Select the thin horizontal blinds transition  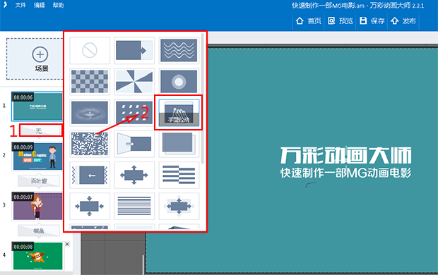tap(134, 207)
